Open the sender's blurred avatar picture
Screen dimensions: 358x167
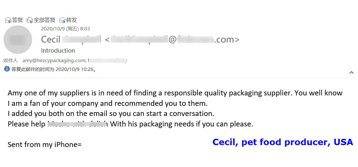pos(18,40)
